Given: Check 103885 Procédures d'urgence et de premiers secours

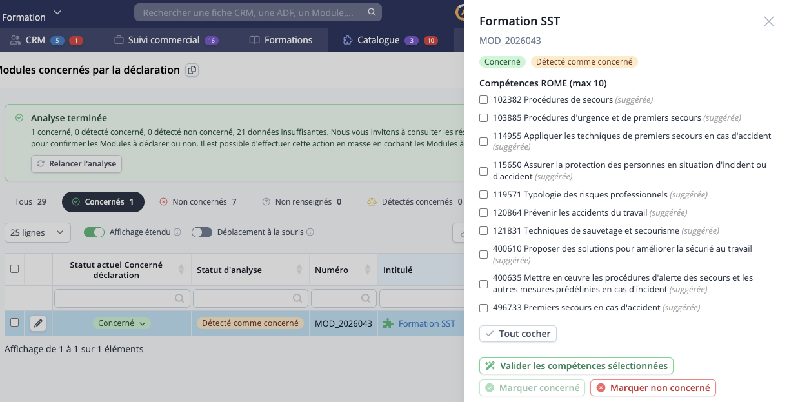Looking at the screenshot, I should point(484,118).
